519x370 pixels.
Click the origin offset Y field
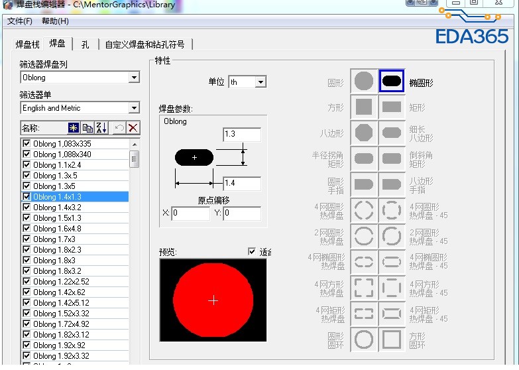(242, 213)
